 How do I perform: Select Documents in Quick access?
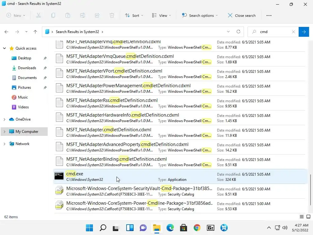[x=27, y=77]
